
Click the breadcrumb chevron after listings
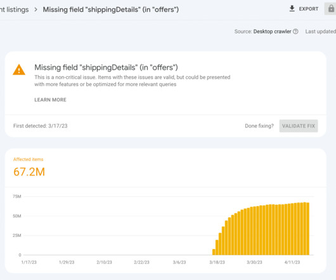click(36, 10)
